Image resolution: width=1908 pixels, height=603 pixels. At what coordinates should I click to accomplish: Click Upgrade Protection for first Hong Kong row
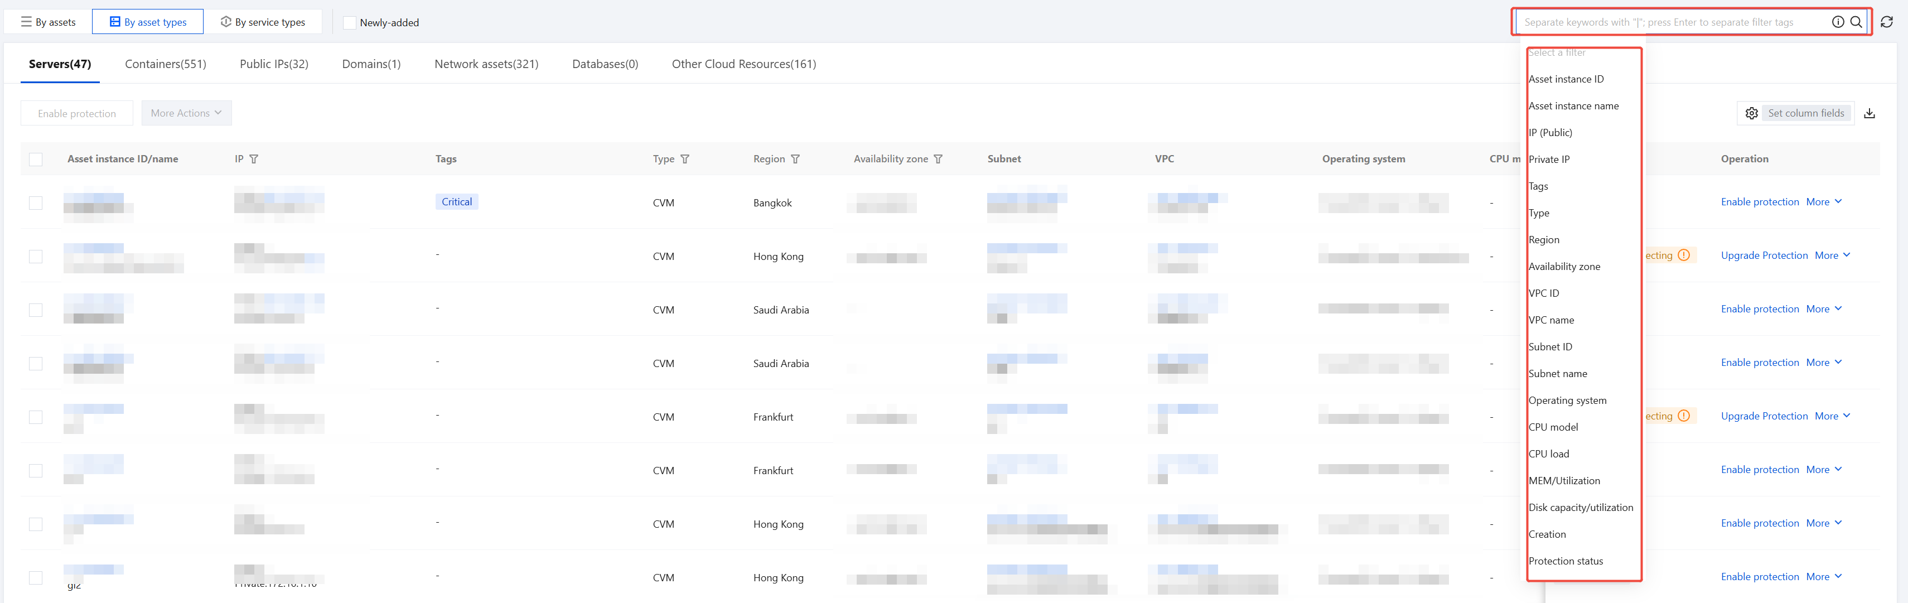click(x=1764, y=255)
